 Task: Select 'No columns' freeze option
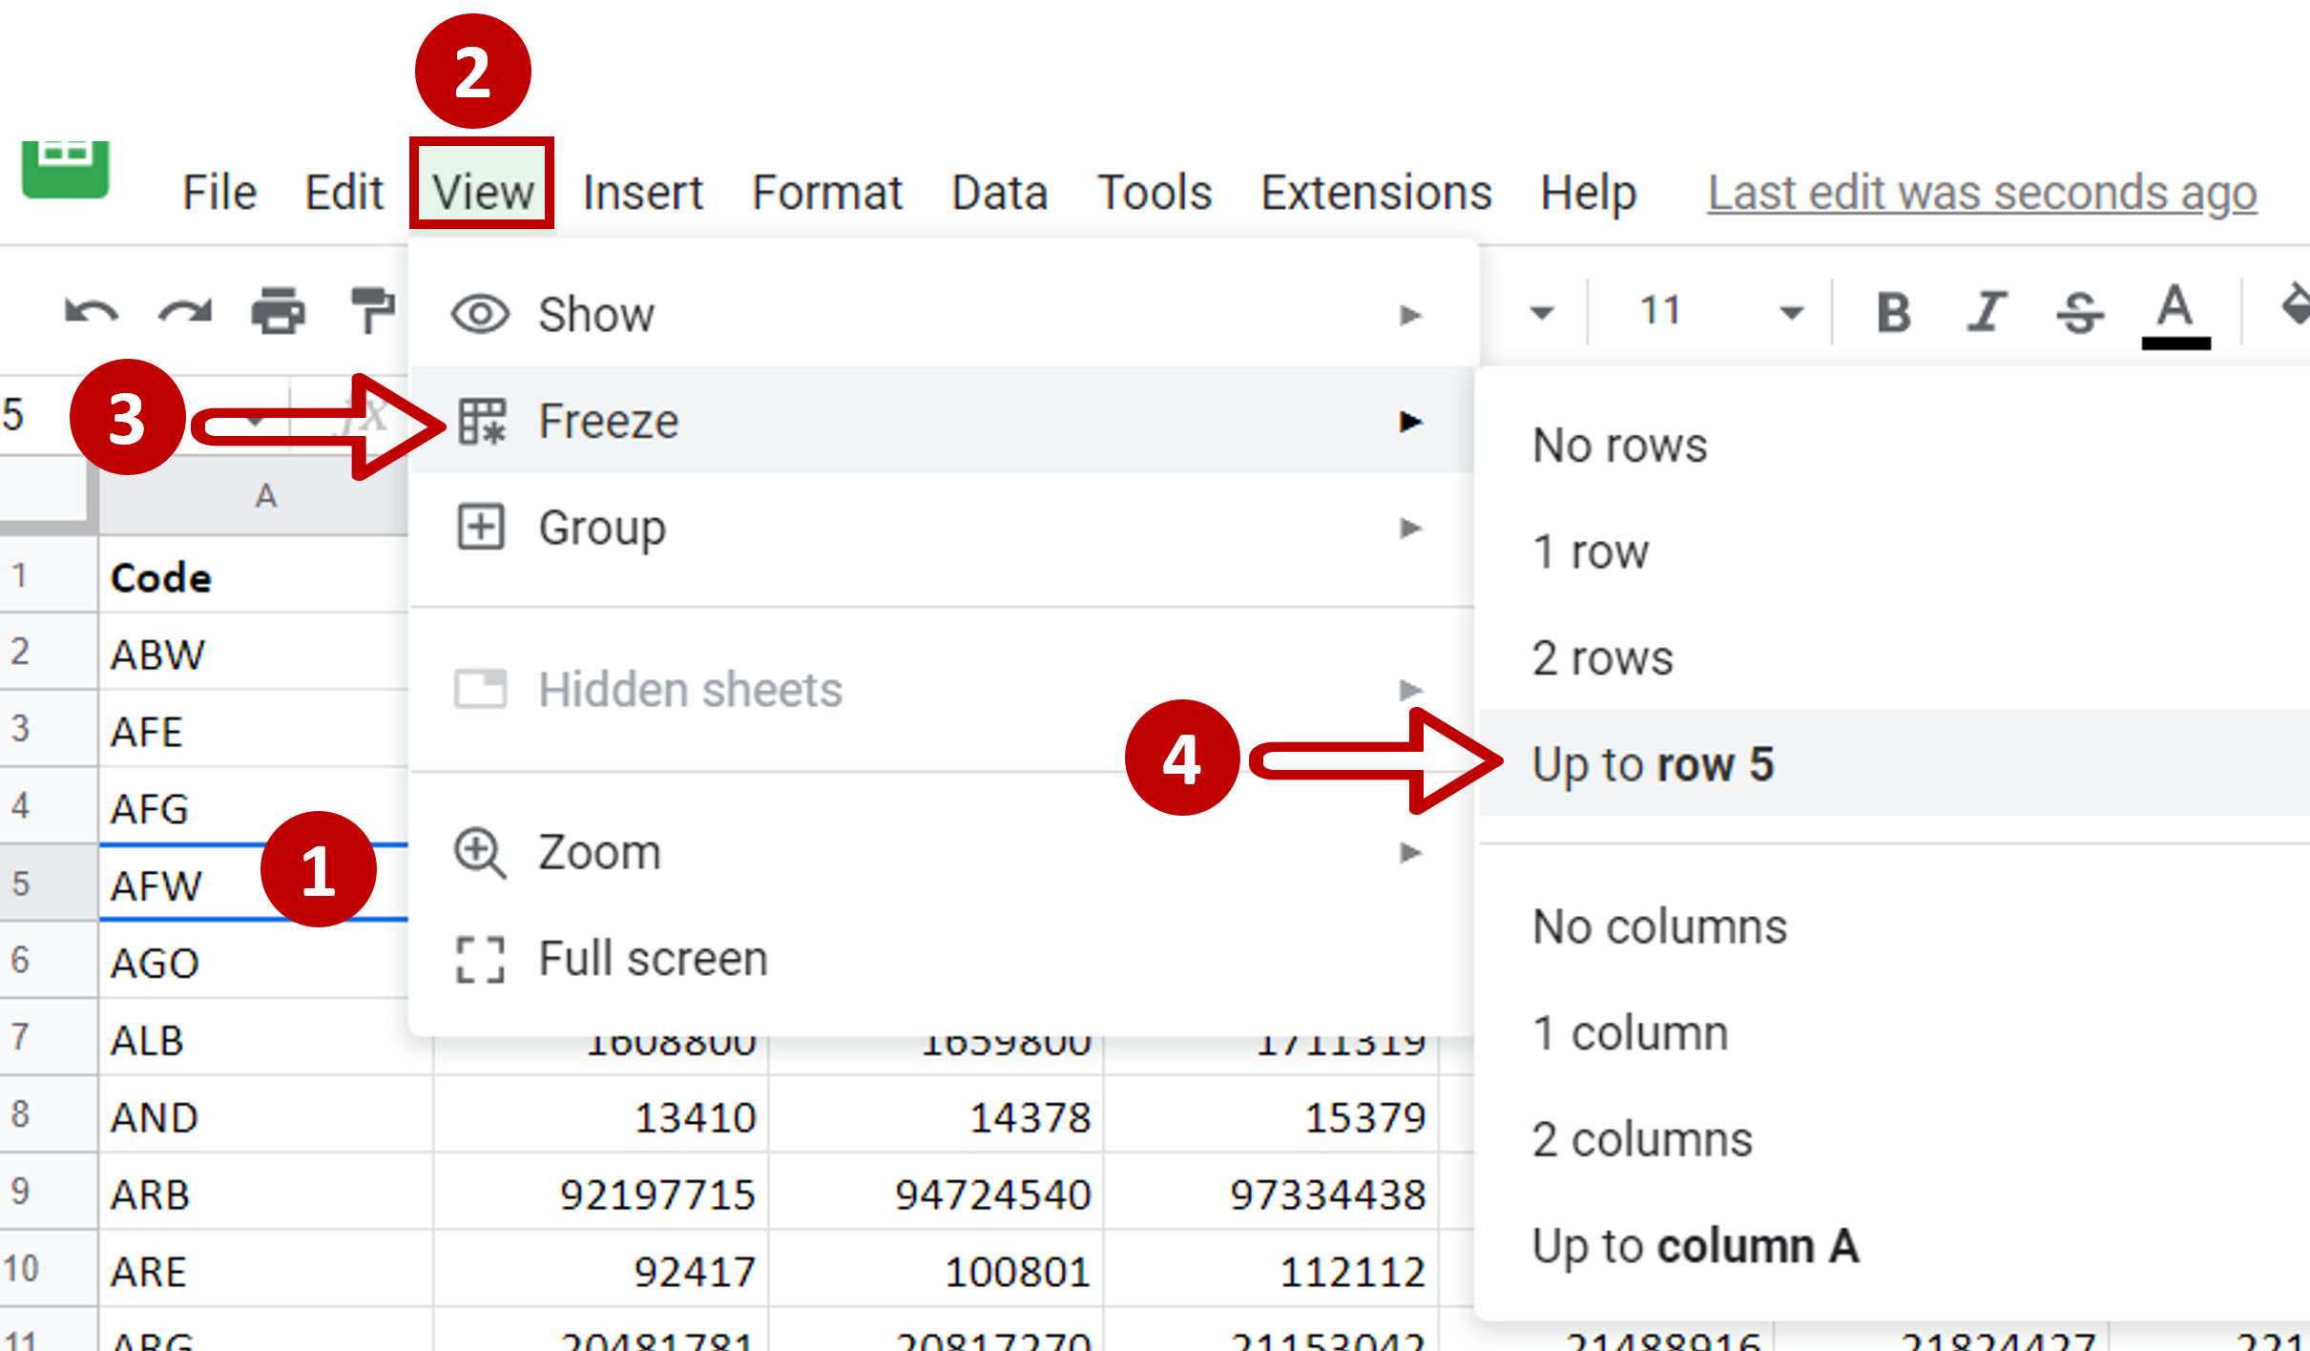pyautogui.click(x=1894, y=927)
